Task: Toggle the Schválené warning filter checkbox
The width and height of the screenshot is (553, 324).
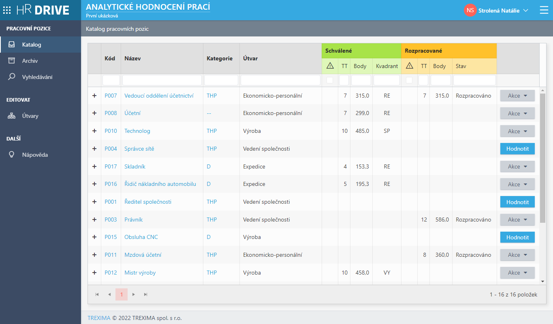Action: [x=330, y=80]
